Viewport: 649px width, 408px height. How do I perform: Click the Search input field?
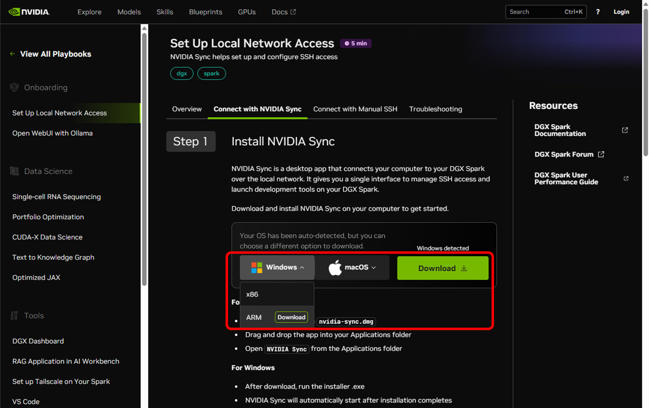(x=546, y=12)
